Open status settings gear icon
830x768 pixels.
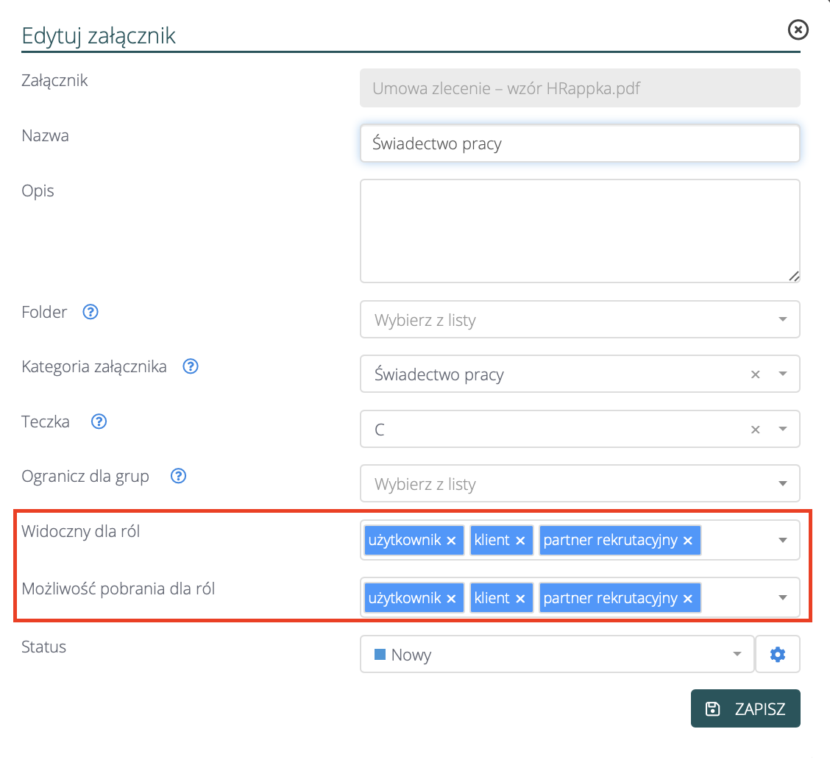pyautogui.click(x=778, y=654)
